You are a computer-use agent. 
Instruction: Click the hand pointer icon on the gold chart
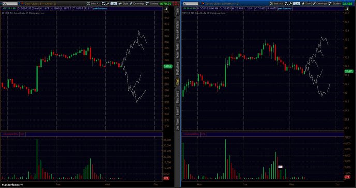coord(166,8)
